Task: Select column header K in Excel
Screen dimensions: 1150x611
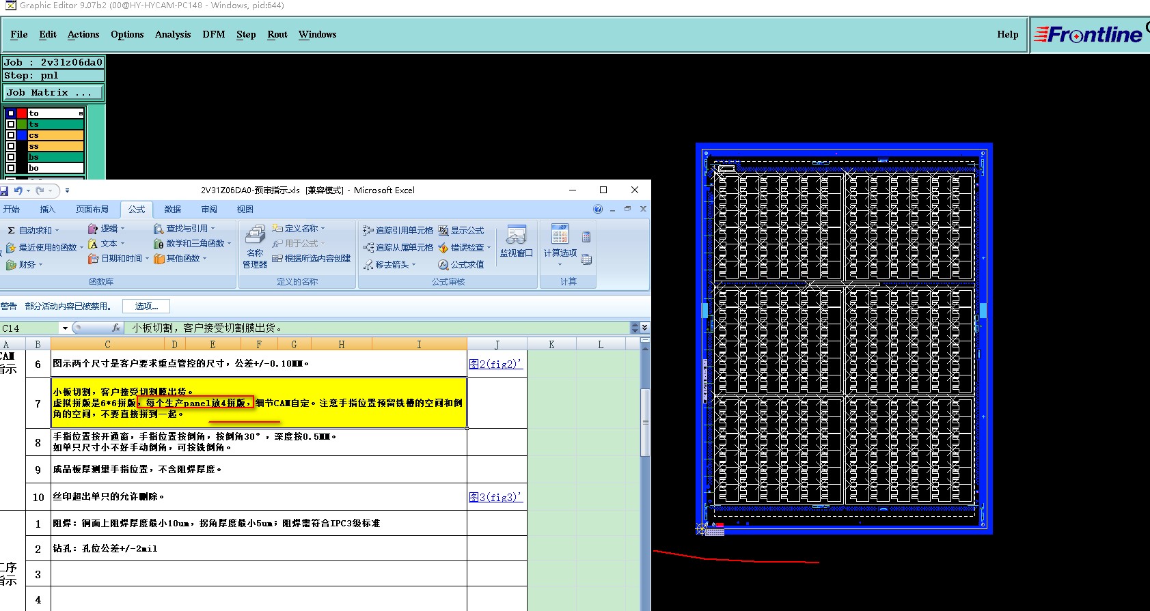Action: pyautogui.click(x=551, y=345)
